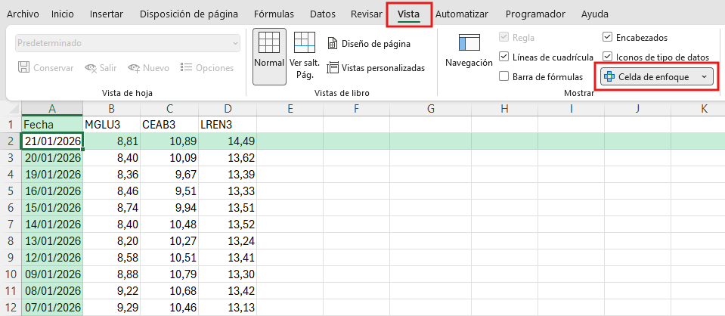Select column B header
Screen dimensions: 725x316
pos(111,109)
